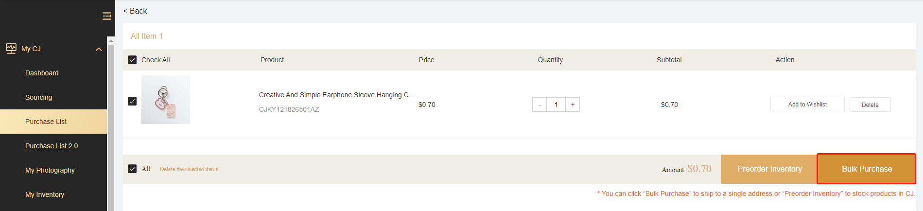Click the Bulk Purchase button

click(x=867, y=169)
